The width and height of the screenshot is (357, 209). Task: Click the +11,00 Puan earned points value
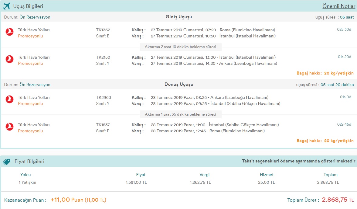(78, 200)
